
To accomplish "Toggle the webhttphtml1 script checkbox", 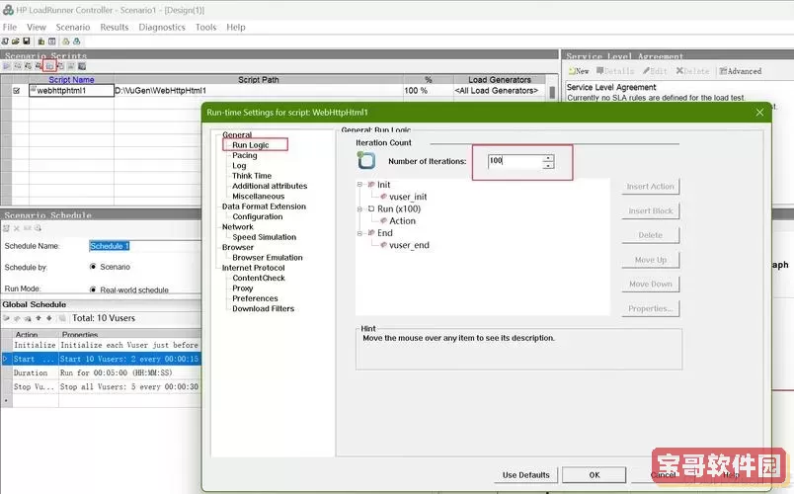I will pyautogui.click(x=17, y=91).
